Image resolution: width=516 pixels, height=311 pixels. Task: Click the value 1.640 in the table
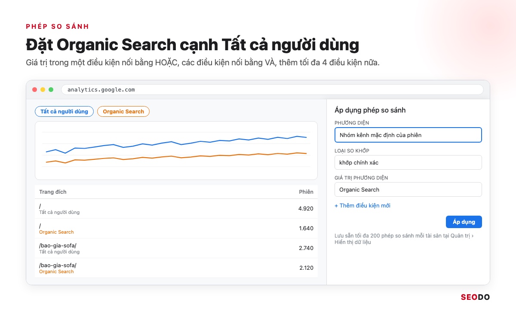(x=306, y=229)
